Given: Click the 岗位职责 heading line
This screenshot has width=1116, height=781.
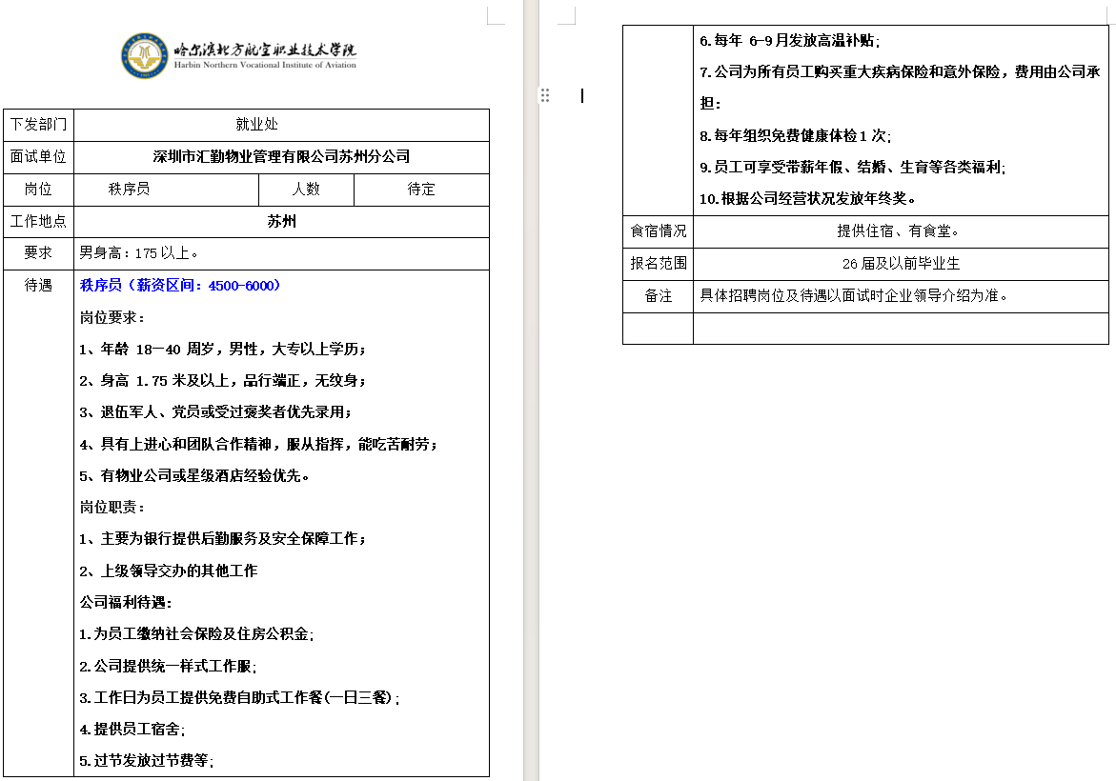Looking at the screenshot, I should 112,507.
